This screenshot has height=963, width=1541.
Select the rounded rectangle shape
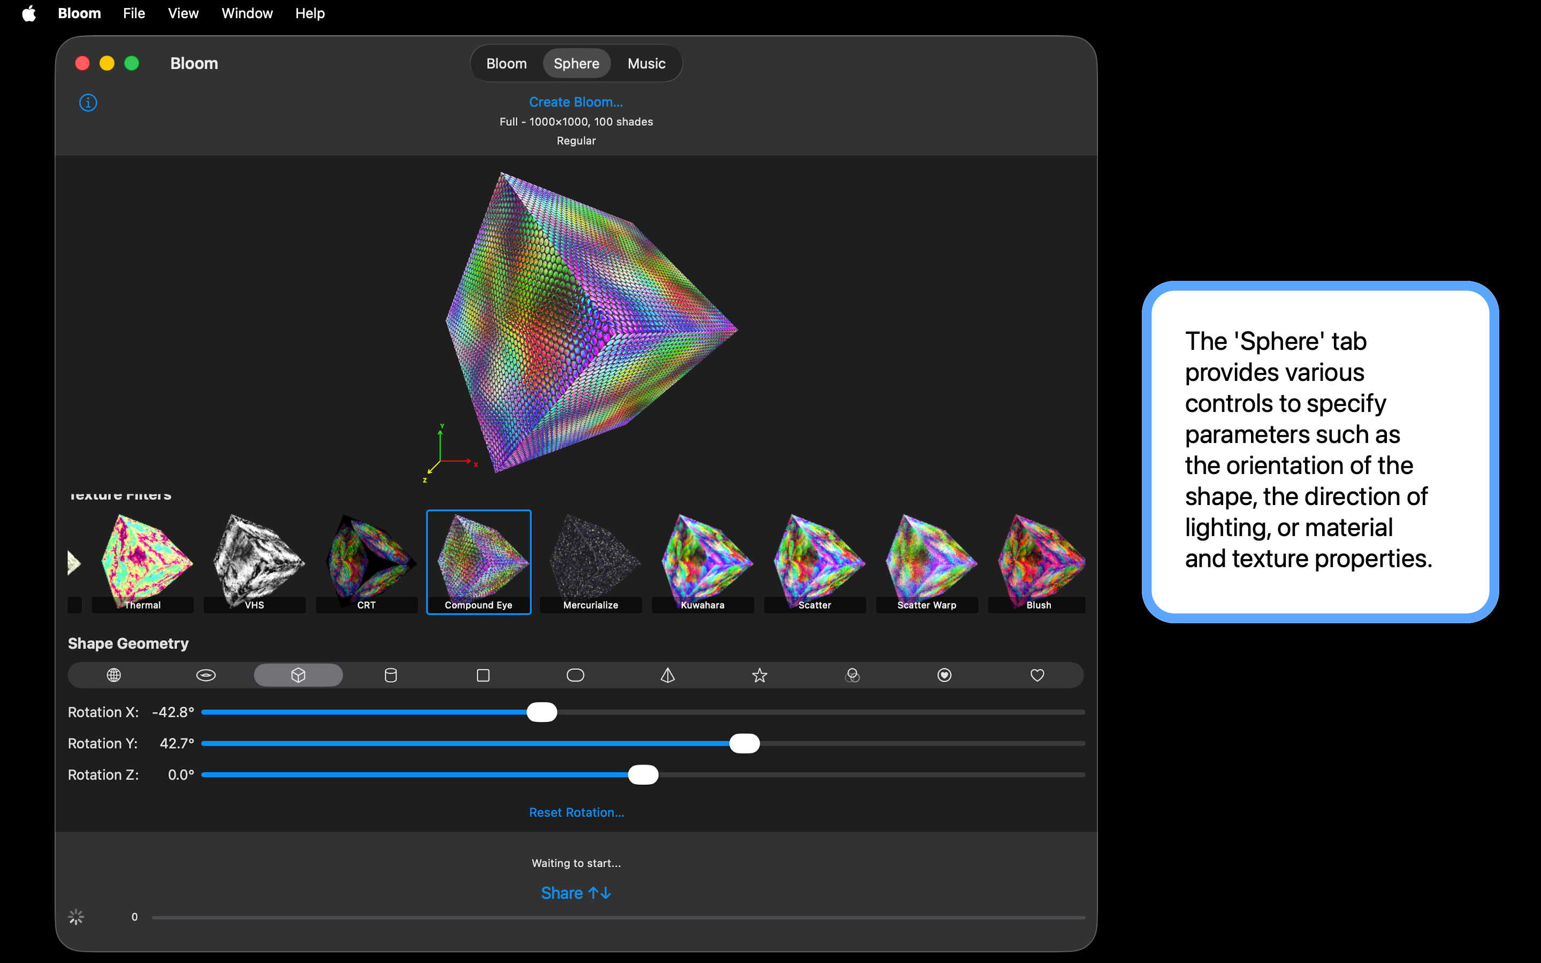576,675
